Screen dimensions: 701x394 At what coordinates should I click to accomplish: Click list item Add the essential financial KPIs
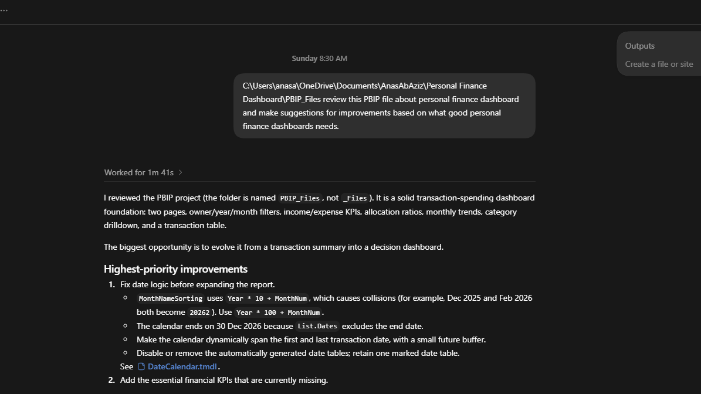point(224,380)
